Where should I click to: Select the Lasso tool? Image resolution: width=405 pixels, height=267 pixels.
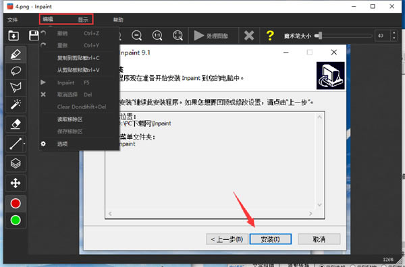click(16, 71)
